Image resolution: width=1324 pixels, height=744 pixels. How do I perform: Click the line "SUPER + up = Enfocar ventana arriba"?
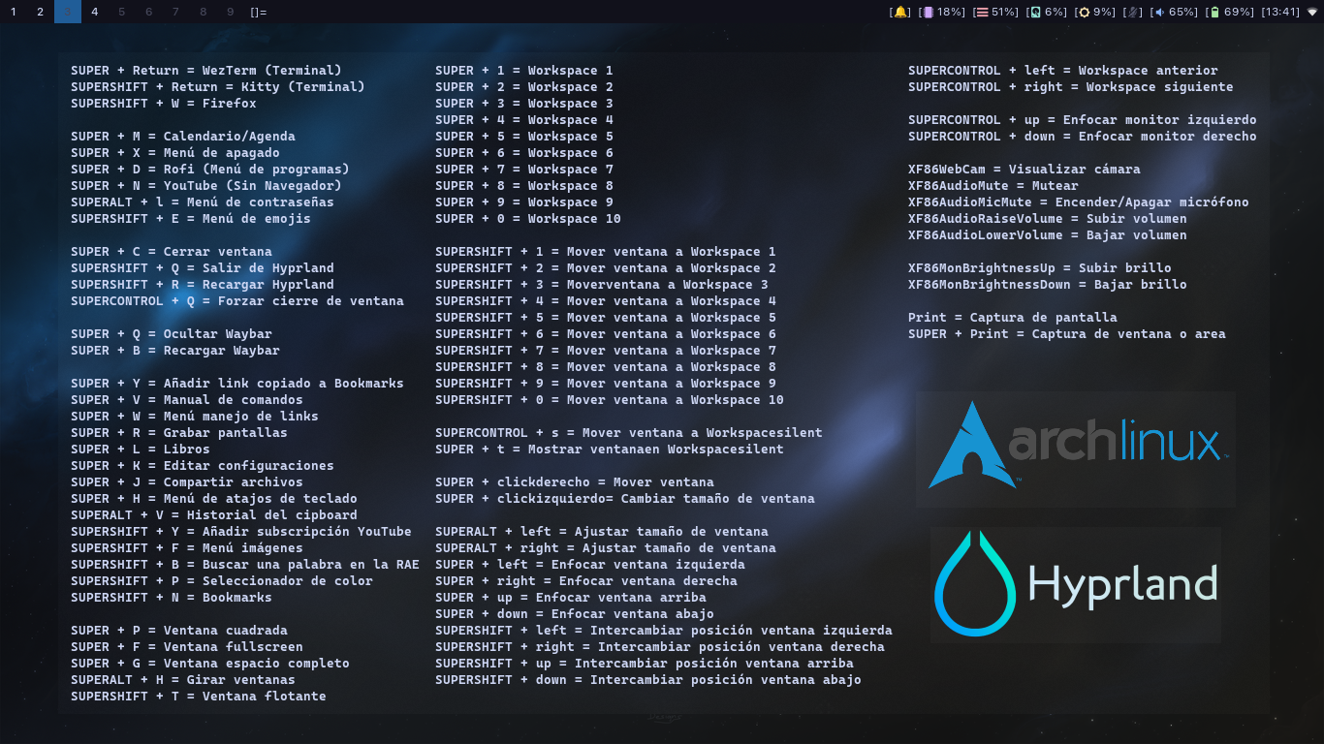(x=571, y=598)
